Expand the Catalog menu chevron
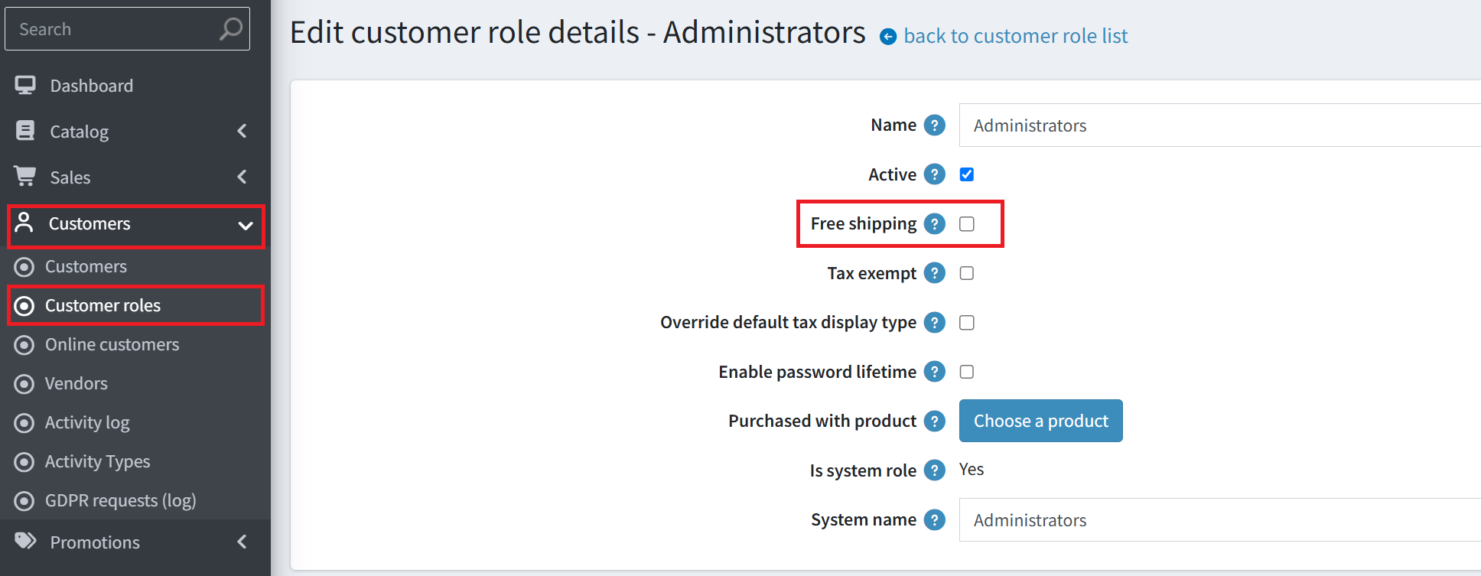The height and width of the screenshot is (576, 1481). [242, 131]
